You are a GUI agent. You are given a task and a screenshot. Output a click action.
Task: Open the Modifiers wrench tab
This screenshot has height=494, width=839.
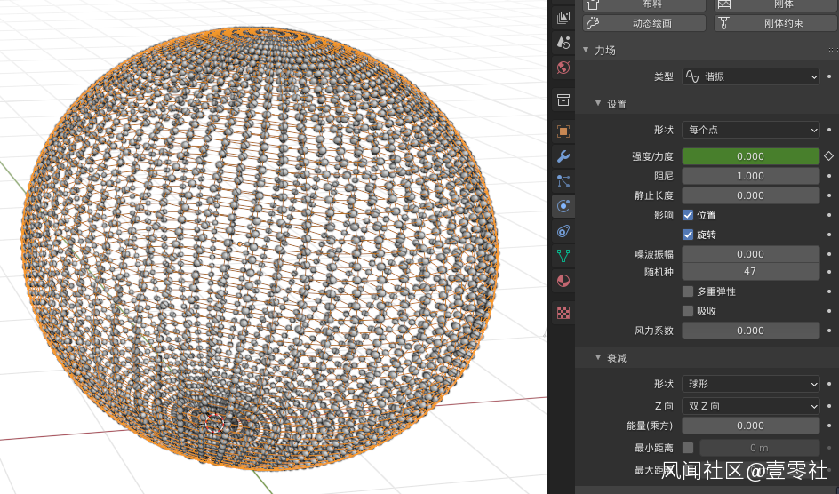click(x=563, y=156)
